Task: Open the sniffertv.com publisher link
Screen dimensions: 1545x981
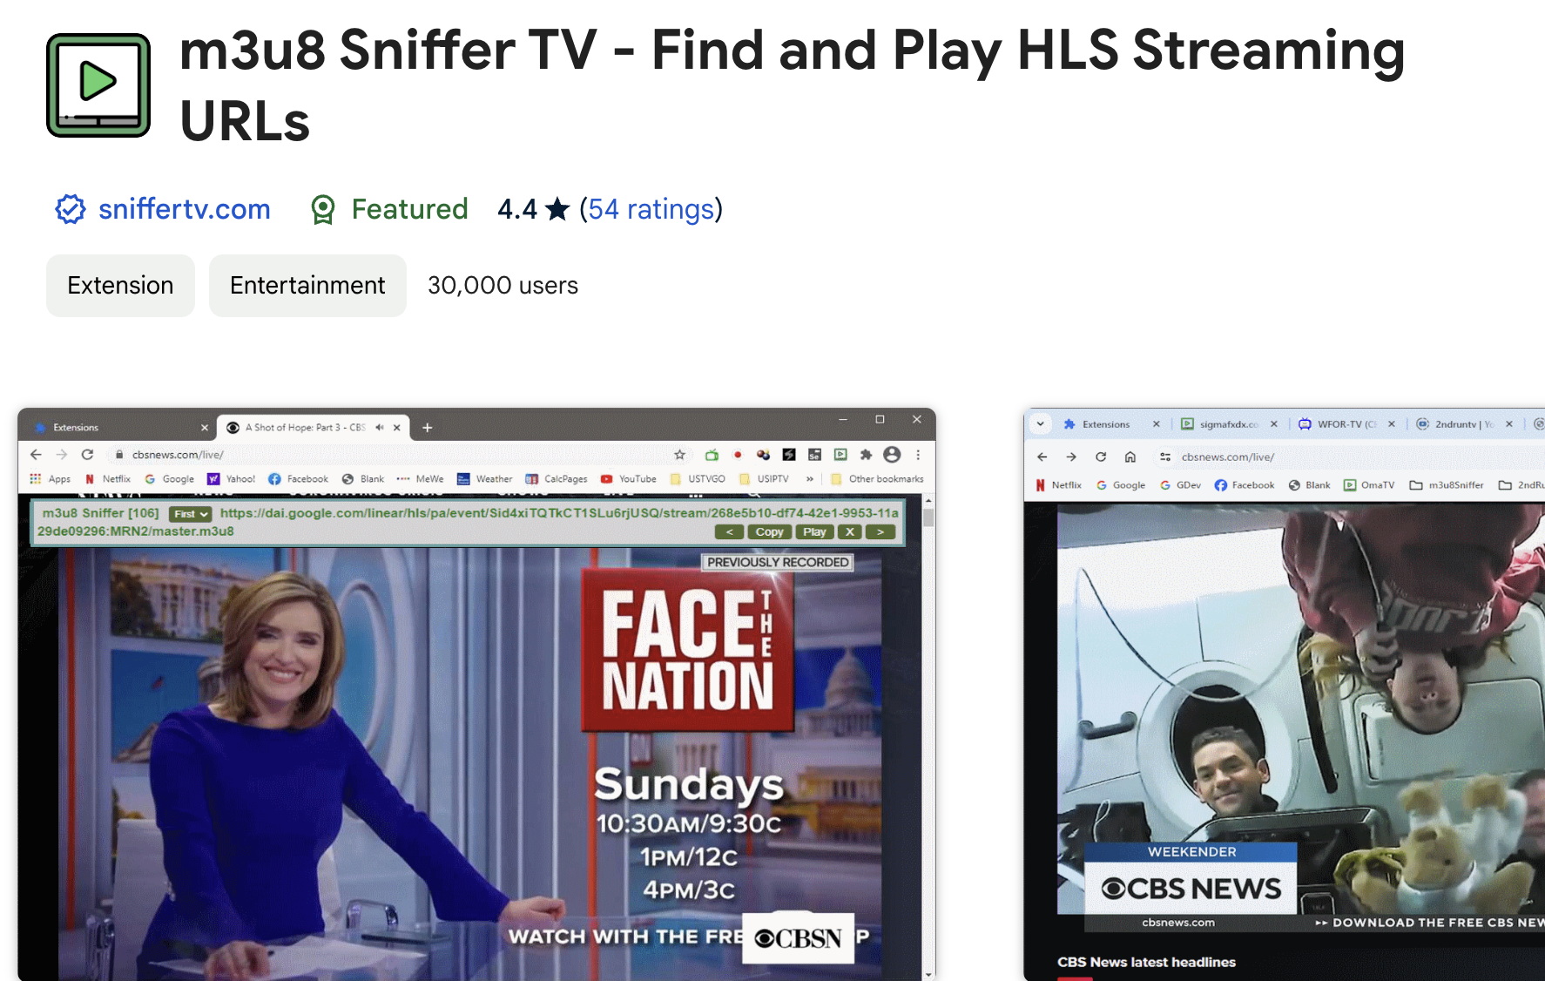Action: click(184, 209)
